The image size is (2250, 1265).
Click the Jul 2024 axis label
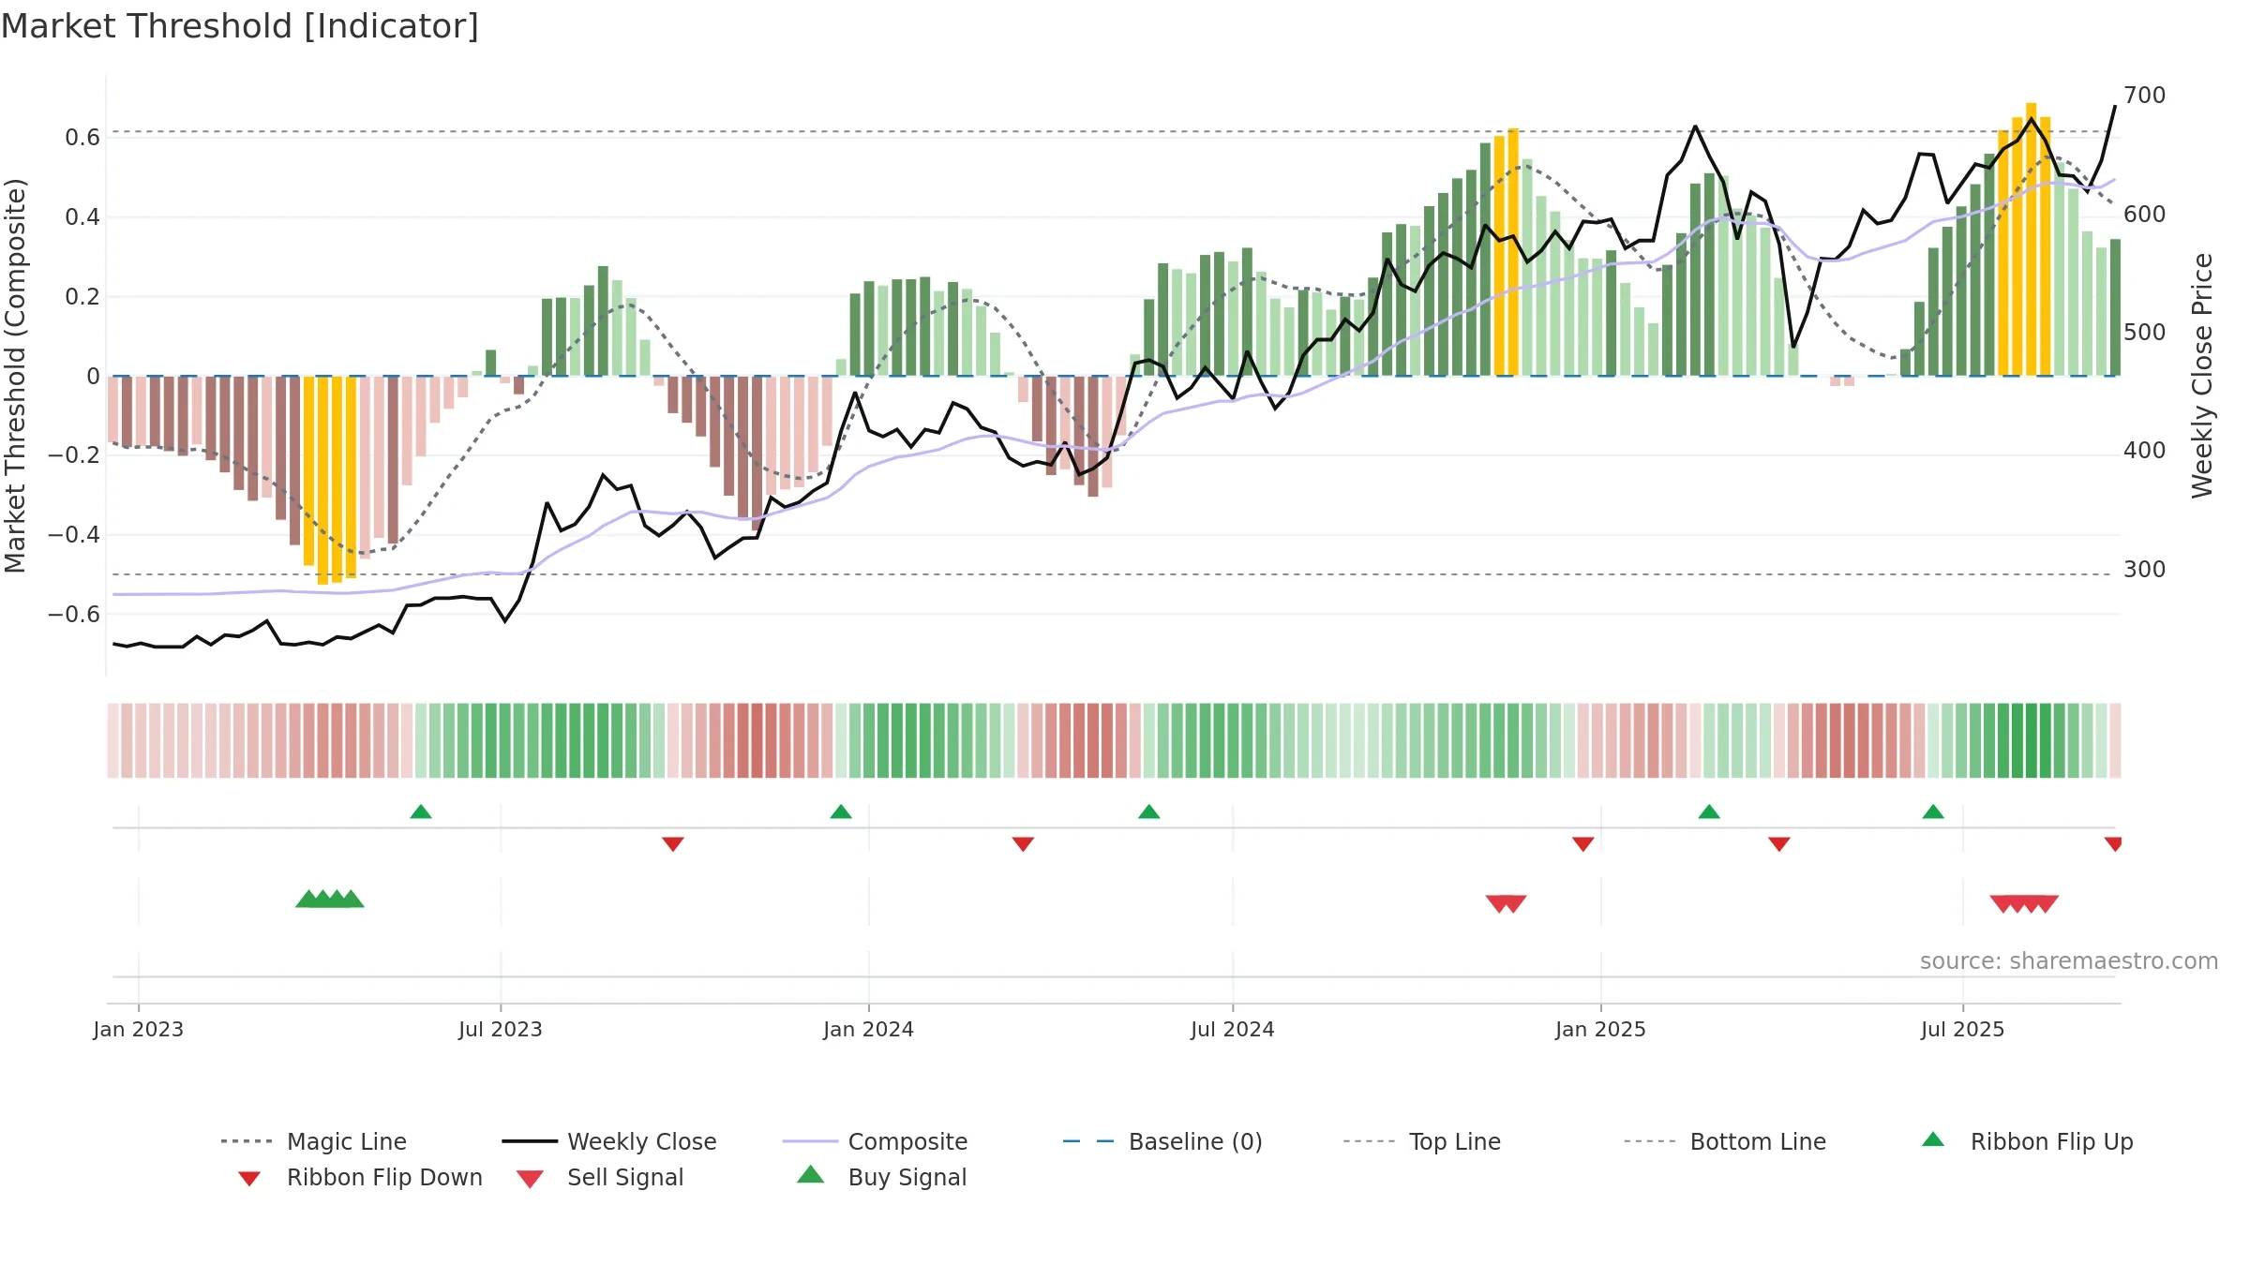coord(1233,1029)
